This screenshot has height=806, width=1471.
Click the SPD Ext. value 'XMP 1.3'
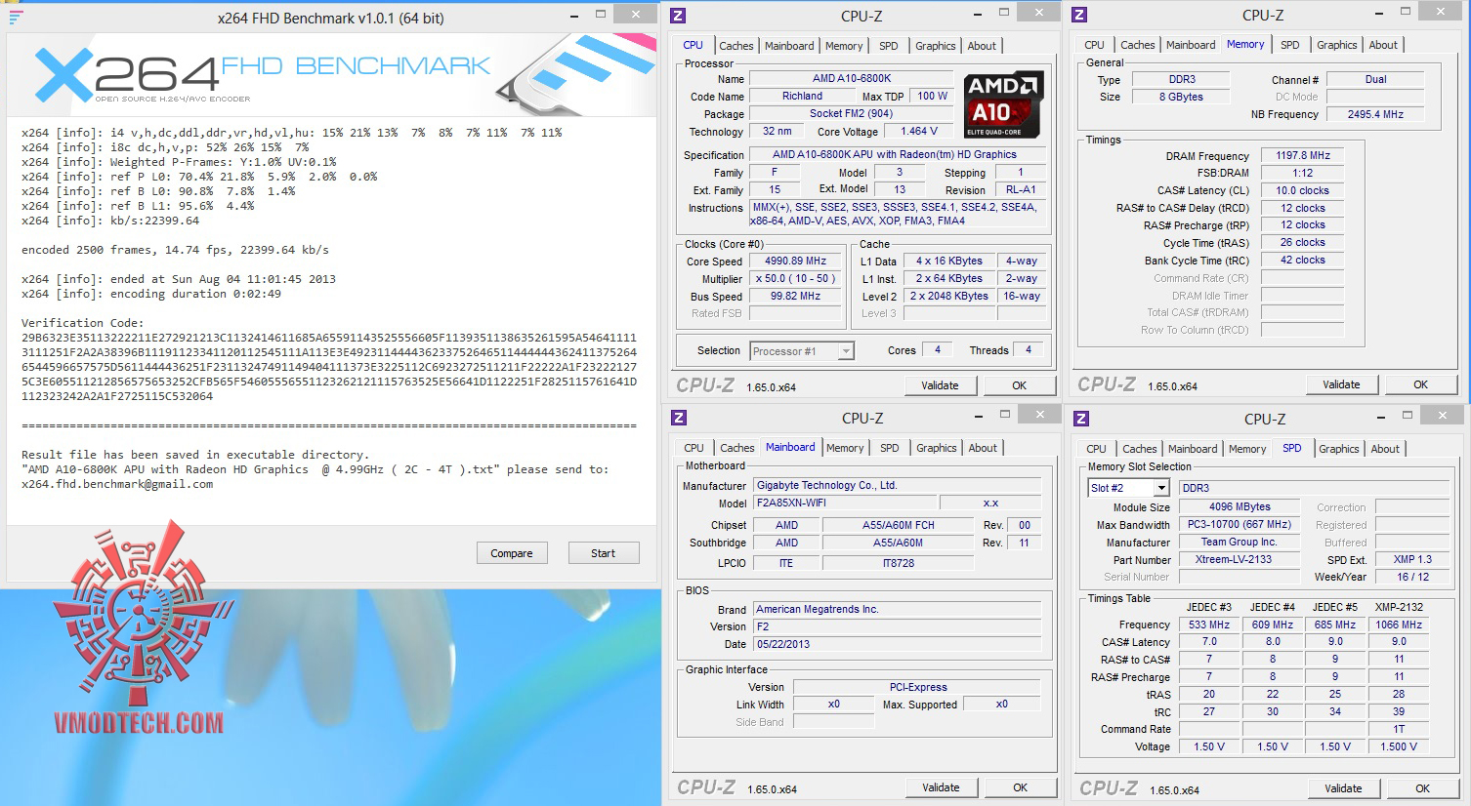1412,560
